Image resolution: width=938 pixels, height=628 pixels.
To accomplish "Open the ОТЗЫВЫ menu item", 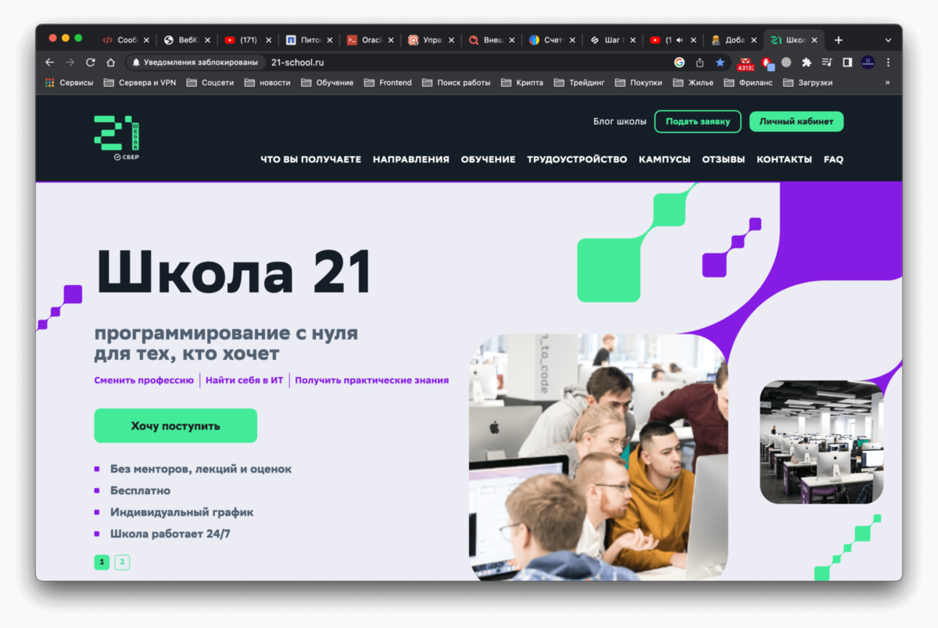I will pos(723,159).
